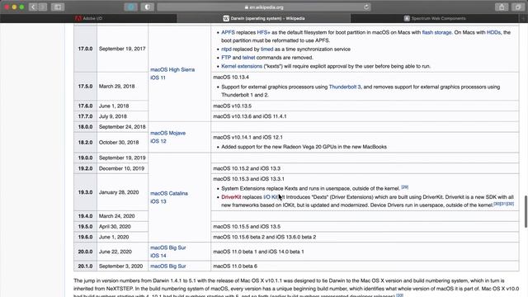Select the version cell 19.0.0
This screenshot has width=528, height=297.
click(x=85, y=158)
